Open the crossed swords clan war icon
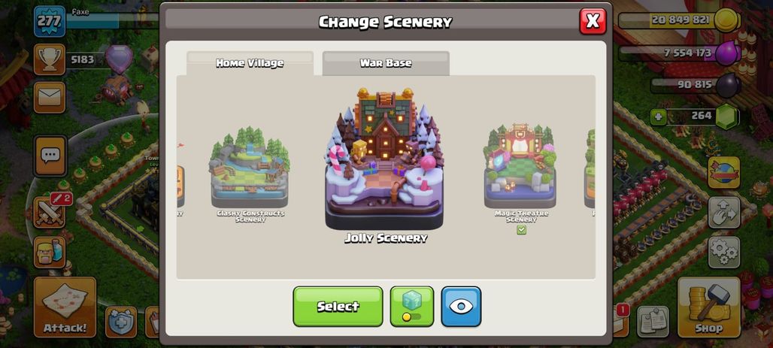Screen dimensions: 773x348 (50, 212)
